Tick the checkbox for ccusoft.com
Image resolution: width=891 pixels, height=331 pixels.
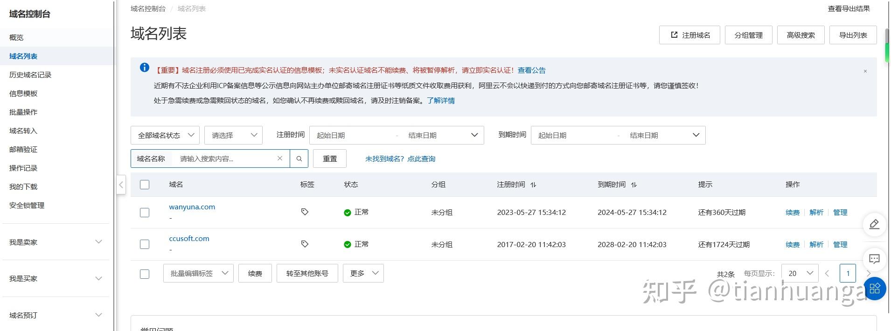tap(145, 244)
